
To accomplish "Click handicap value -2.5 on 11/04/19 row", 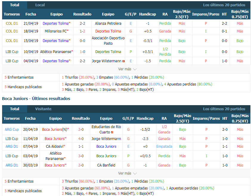I will click(145, 139).
